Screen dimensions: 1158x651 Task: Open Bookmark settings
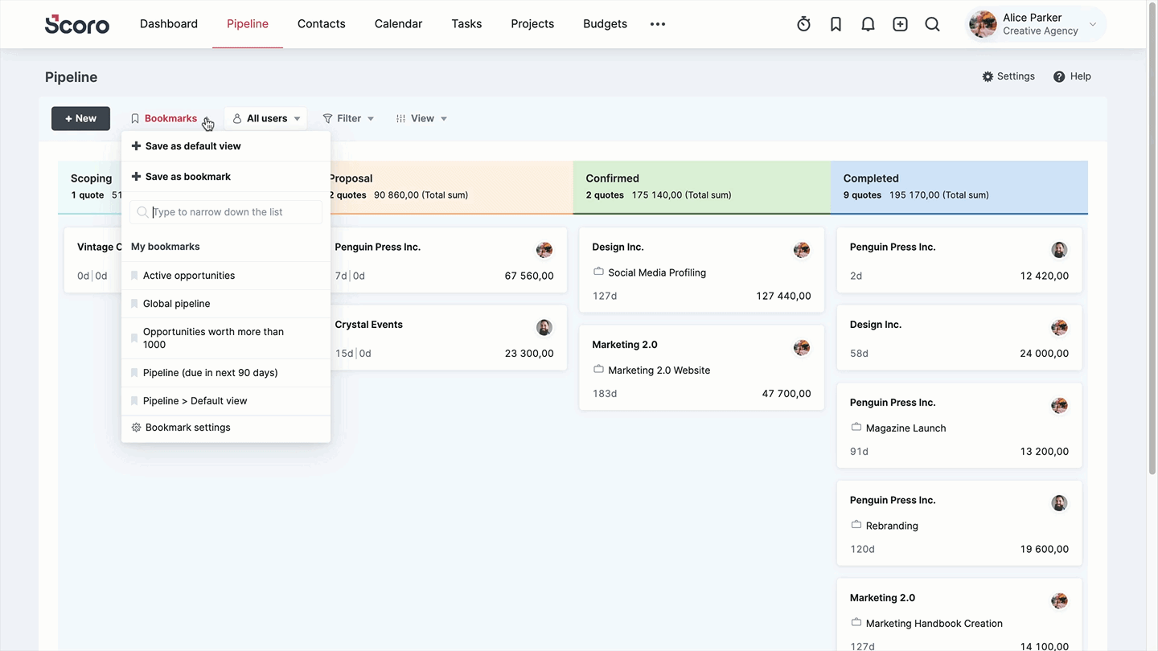click(x=226, y=428)
